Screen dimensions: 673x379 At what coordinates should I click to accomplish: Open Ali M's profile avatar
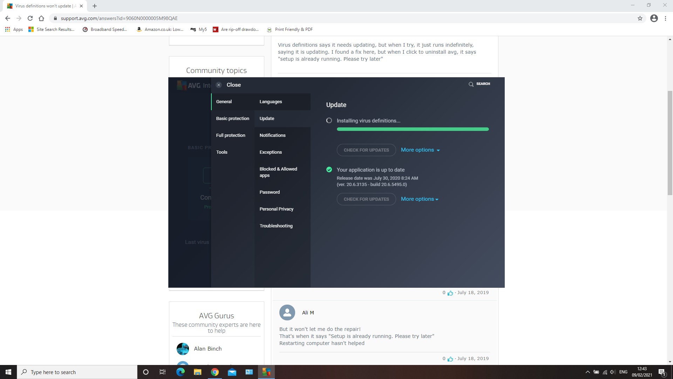click(x=287, y=312)
